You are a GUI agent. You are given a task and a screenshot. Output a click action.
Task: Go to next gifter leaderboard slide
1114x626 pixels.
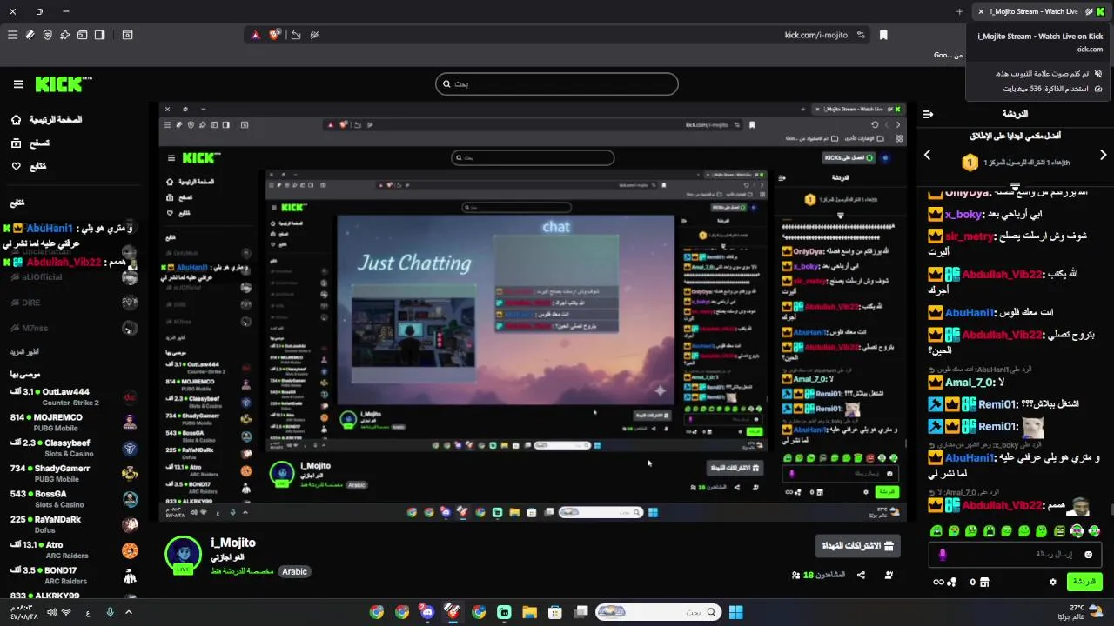pyautogui.click(x=1103, y=155)
